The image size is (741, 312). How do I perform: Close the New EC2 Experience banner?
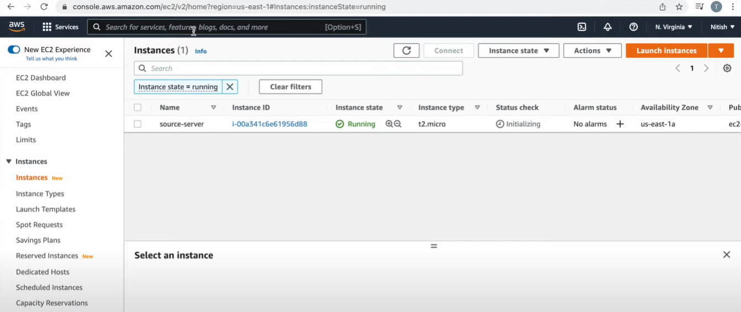pyautogui.click(x=109, y=53)
